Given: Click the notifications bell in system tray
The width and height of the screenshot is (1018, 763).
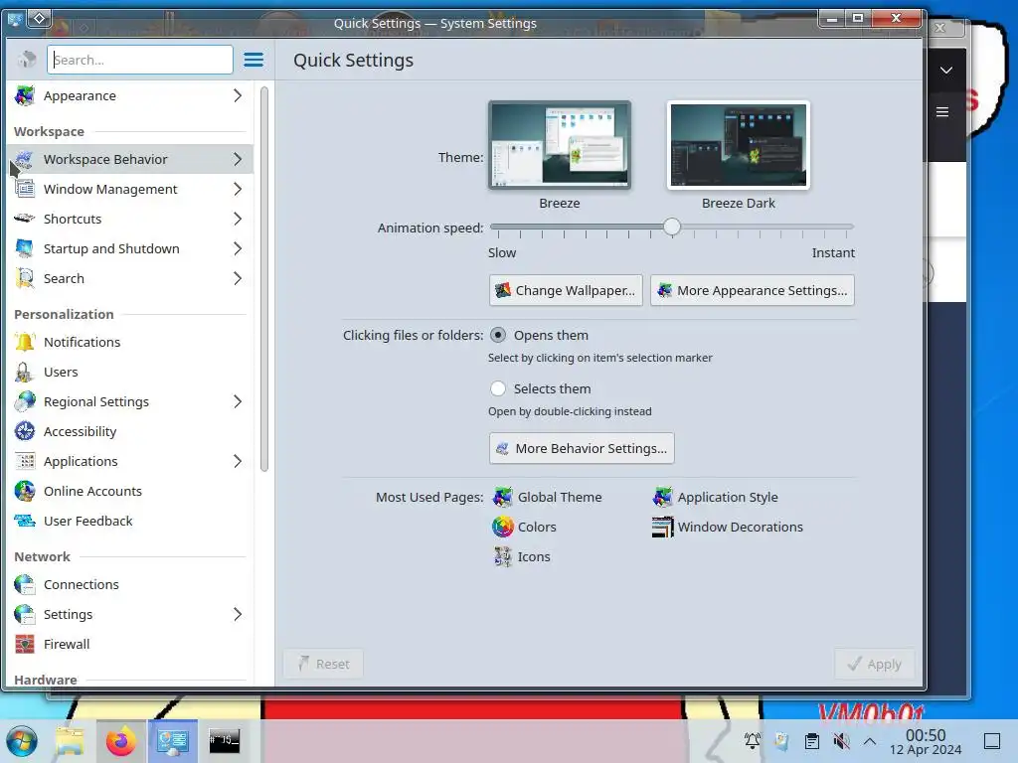Looking at the screenshot, I should (x=753, y=741).
